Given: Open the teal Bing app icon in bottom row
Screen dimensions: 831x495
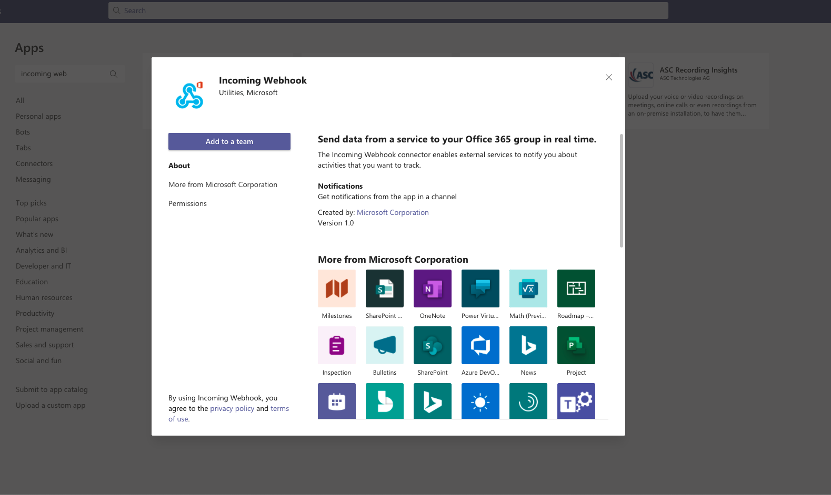Looking at the screenshot, I should click(433, 401).
